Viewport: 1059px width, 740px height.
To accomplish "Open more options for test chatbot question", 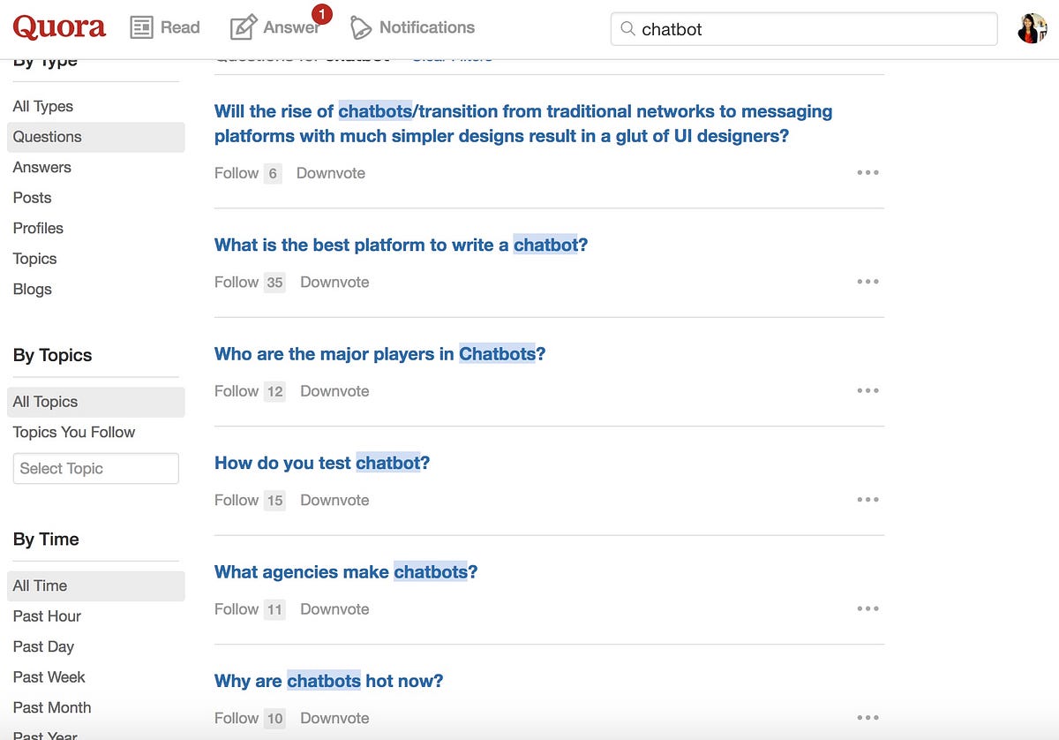I will [x=867, y=500].
